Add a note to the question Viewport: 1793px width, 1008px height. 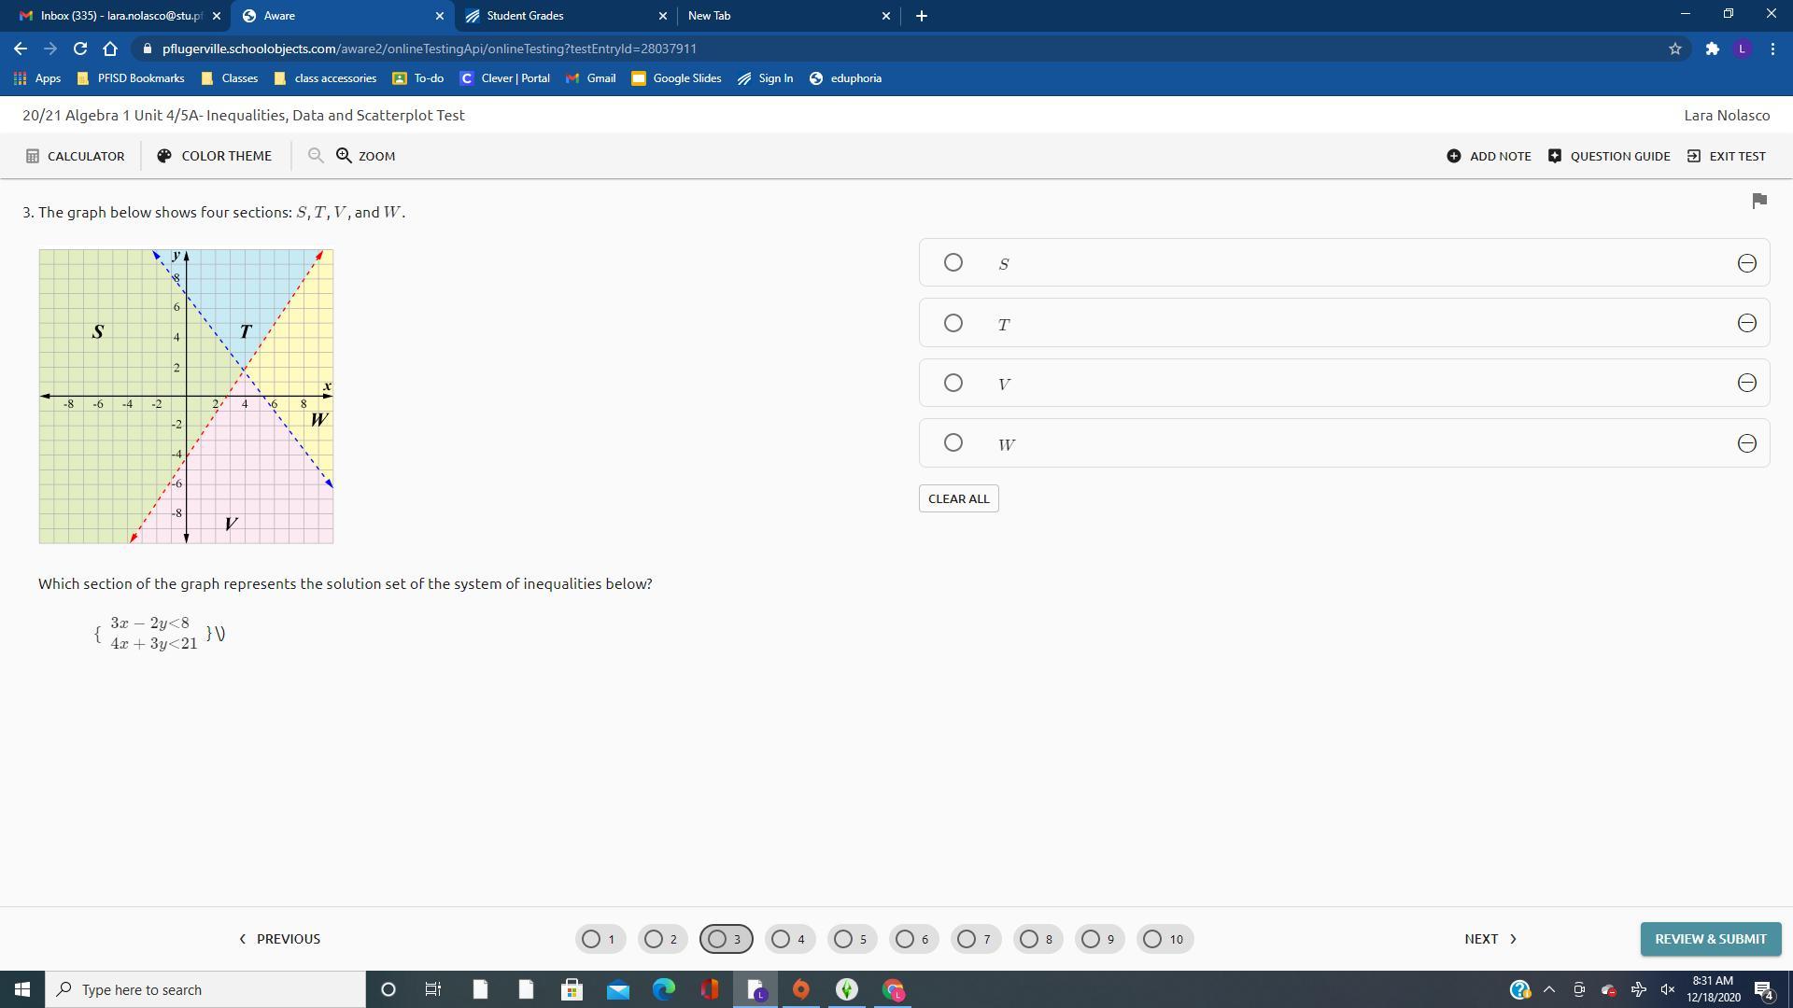[1489, 156]
